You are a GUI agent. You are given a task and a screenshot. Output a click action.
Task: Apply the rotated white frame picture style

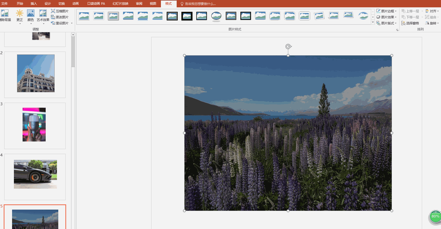(x=319, y=16)
